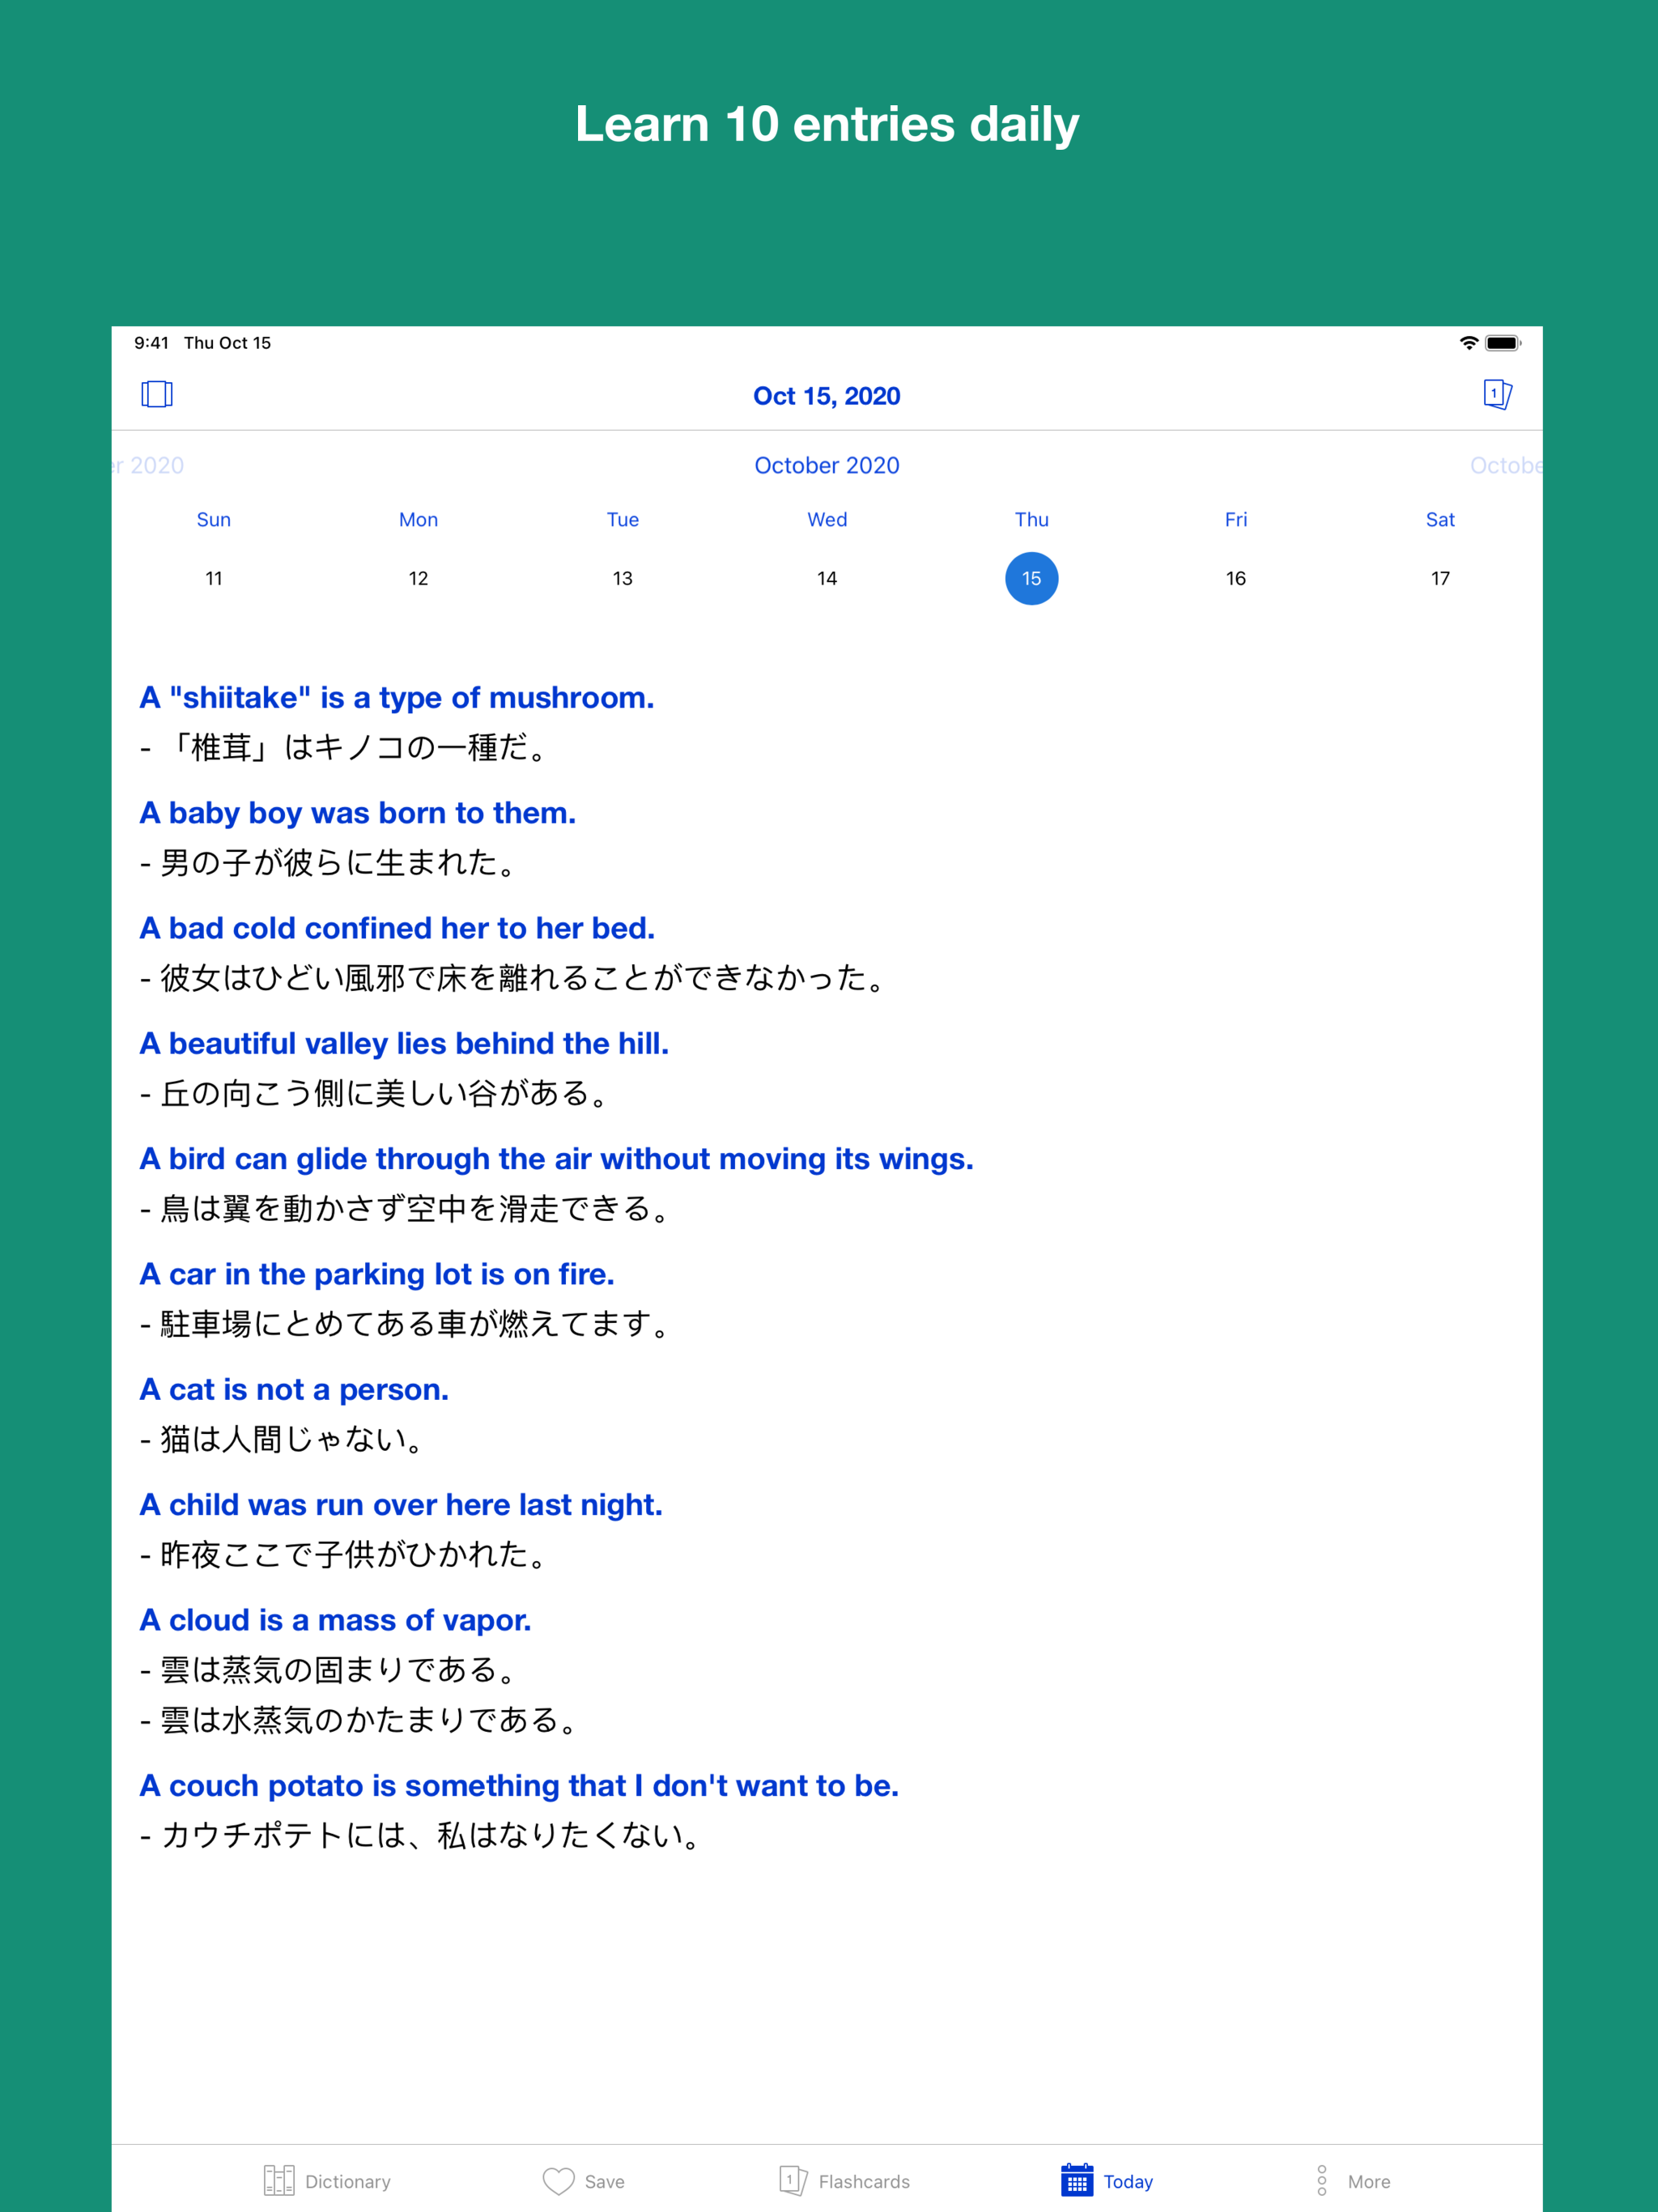The image size is (1658, 2212).
Task: Open the flashcard icon in the header
Action: click(x=1497, y=394)
